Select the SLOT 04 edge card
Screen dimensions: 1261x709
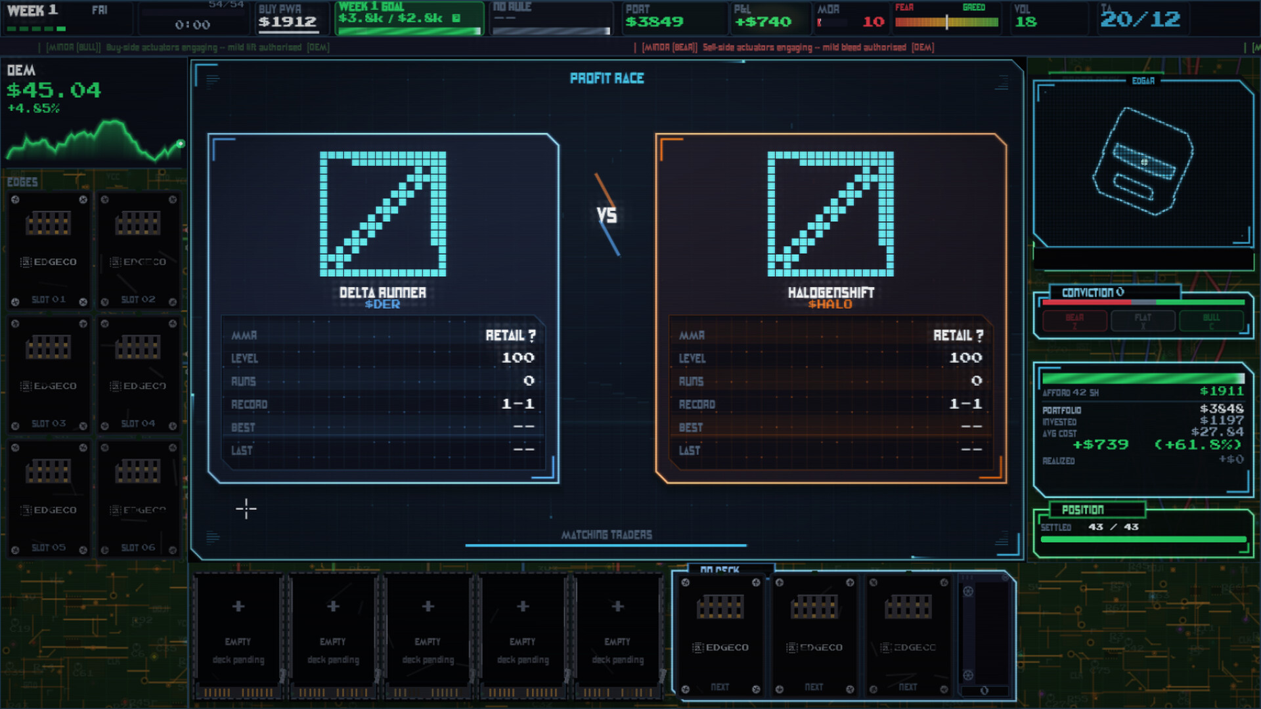139,374
